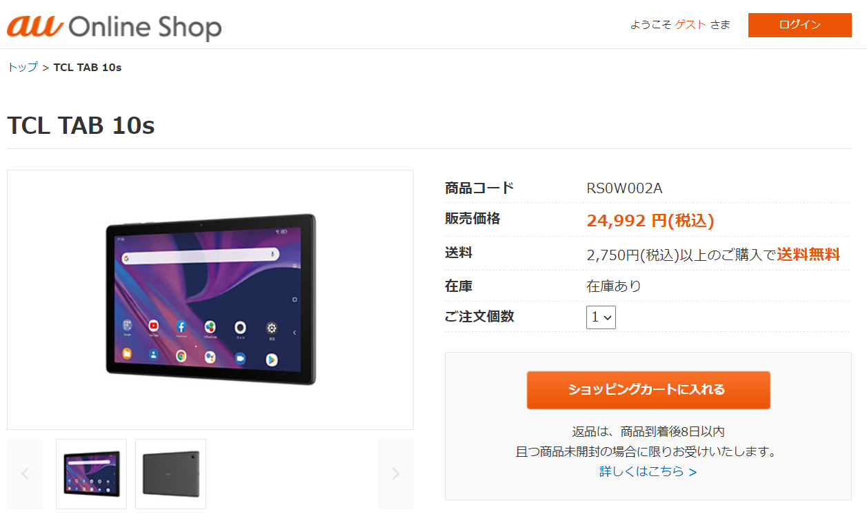Click the ログイン button
The image size is (867, 521).
[800, 25]
